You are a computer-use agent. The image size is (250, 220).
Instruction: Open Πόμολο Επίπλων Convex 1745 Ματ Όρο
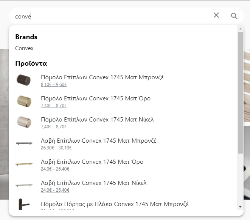click(x=96, y=98)
